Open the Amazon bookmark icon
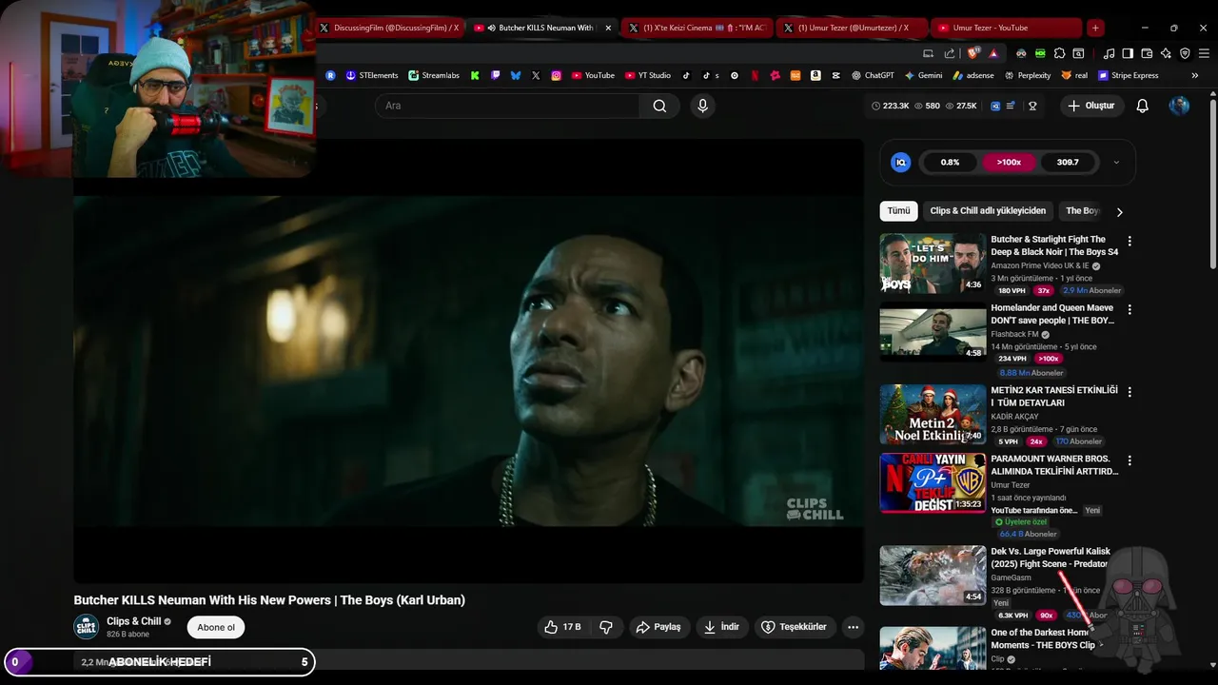 coord(815,75)
